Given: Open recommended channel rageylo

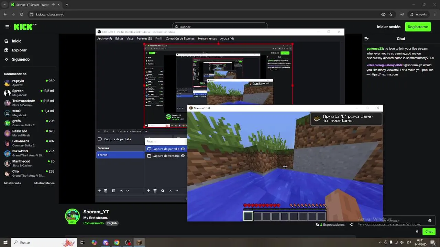Looking at the screenshot, I should [x=29, y=83].
